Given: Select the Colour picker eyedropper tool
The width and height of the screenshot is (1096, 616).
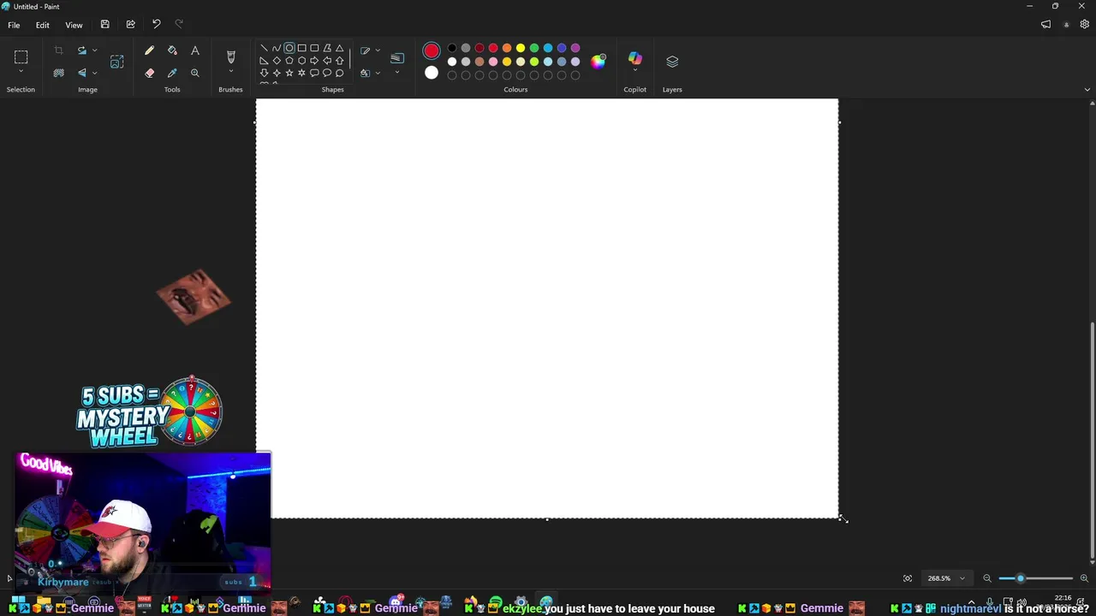Looking at the screenshot, I should (172, 73).
